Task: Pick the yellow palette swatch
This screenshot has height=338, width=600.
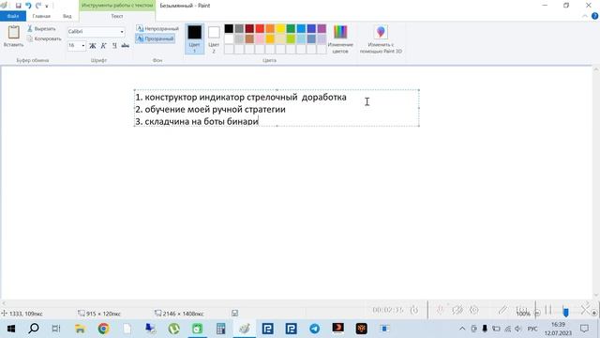Action: [280, 29]
